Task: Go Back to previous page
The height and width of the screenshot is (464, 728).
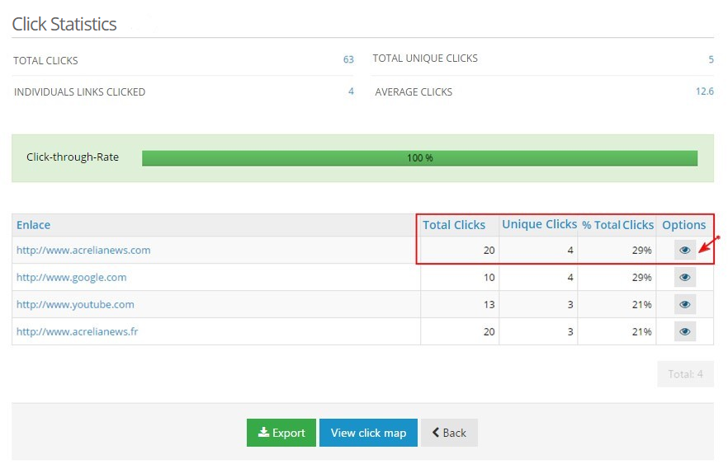Action: coord(449,433)
